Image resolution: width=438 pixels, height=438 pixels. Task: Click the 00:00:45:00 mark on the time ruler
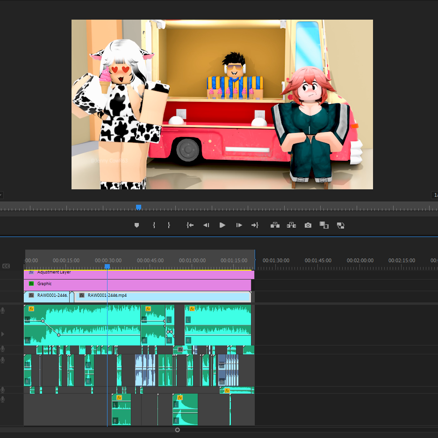pos(150,260)
